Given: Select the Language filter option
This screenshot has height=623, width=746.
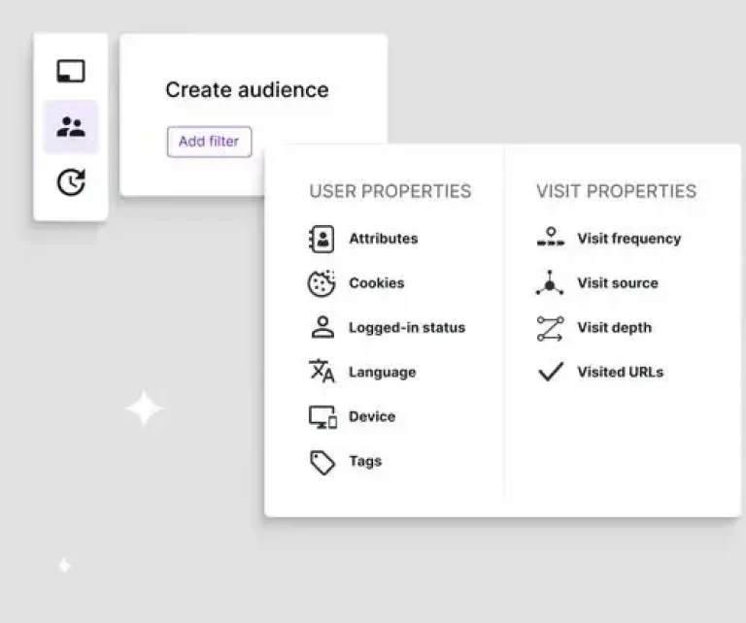Looking at the screenshot, I should coord(382,372).
